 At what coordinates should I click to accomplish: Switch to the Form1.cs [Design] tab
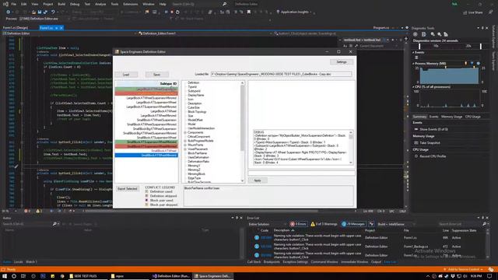coord(16,28)
